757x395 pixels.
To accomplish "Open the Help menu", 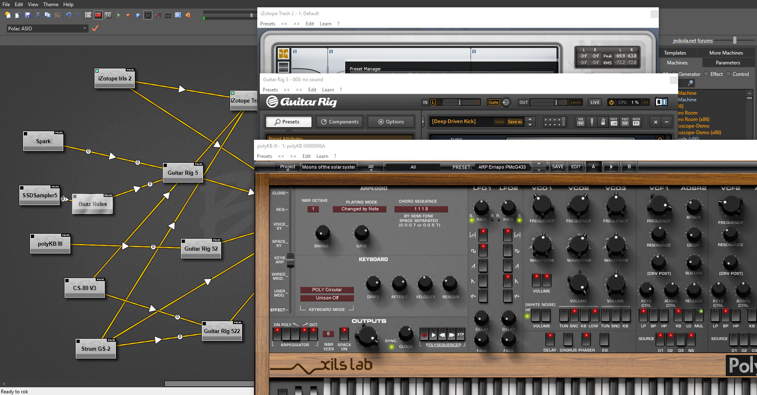I will pyautogui.click(x=68, y=5).
